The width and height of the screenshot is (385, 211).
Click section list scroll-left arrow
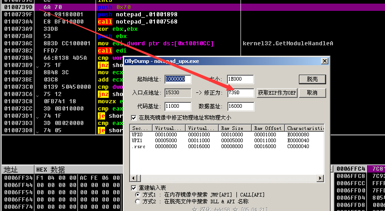(133, 178)
